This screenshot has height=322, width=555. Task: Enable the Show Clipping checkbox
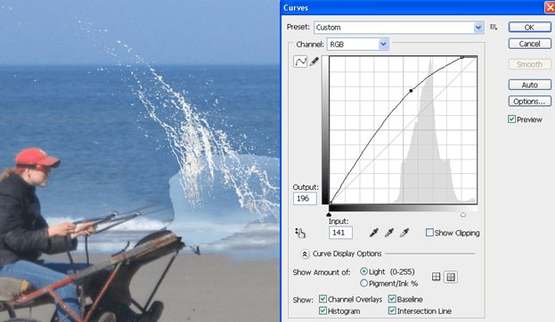pos(429,233)
